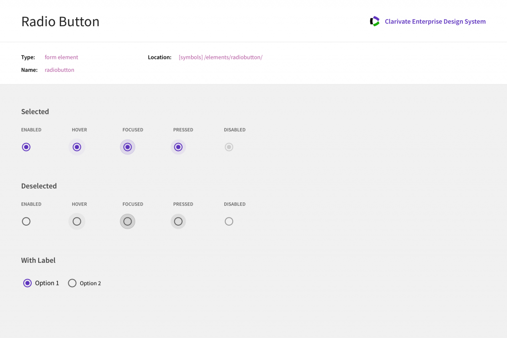Choose the Option 2 radio button
Image resolution: width=507 pixels, height=338 pixels.
point(72,283)
